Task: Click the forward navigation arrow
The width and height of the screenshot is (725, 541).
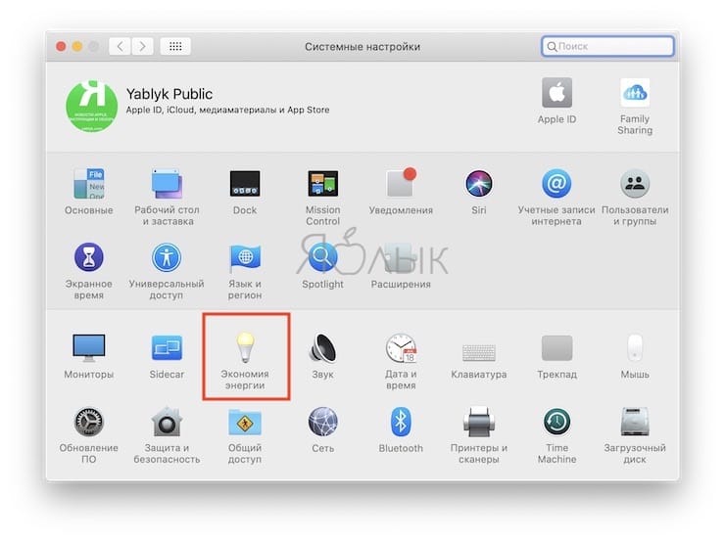Action: click(x=143, y=46)
